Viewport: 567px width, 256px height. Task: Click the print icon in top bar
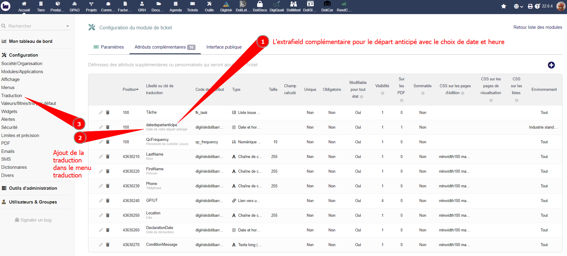(530, 6)
